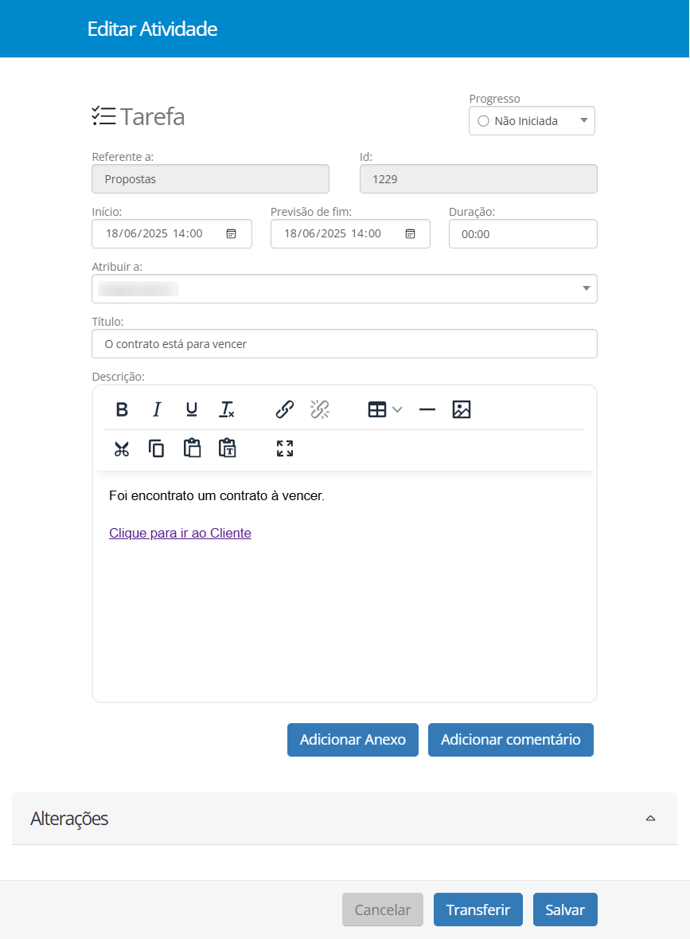Copy selection using the copy icon

157,448
